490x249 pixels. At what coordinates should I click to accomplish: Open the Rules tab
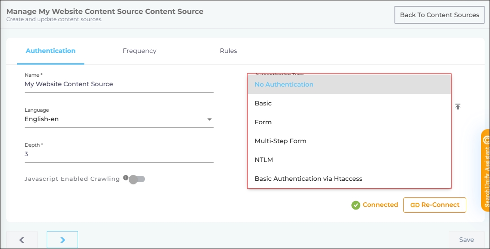click(x=228, y=51)
